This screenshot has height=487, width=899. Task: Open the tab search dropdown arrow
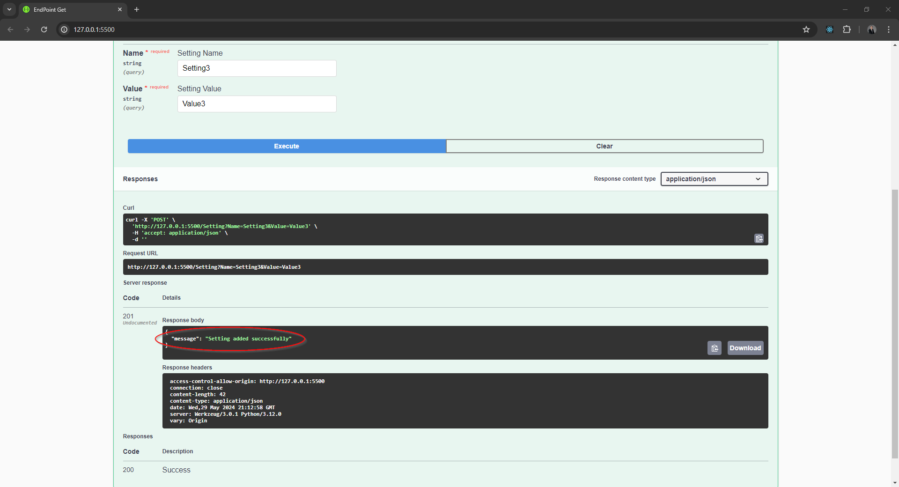9,9
